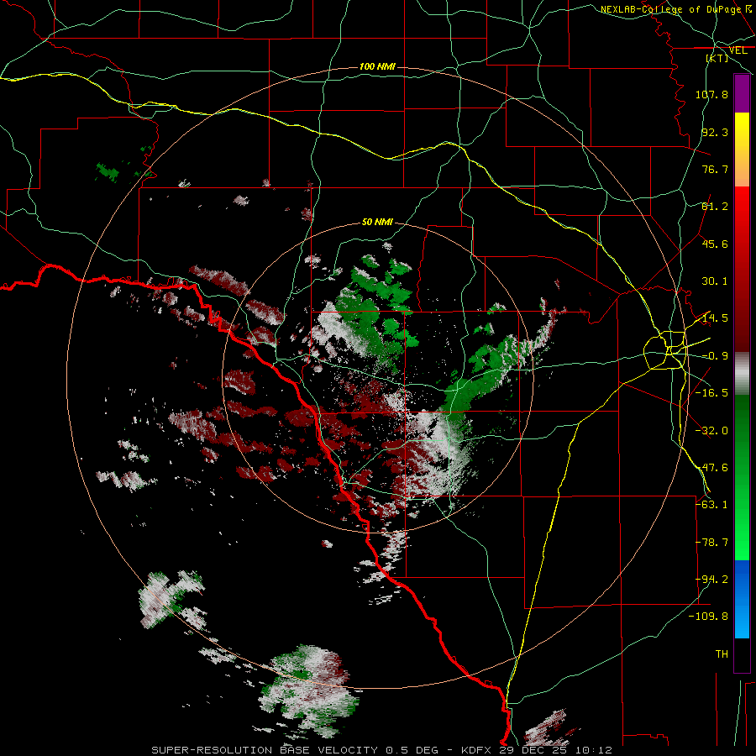Select the 61.2 velocity scale value

tap(715, 207)
